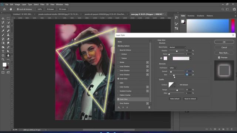Add another Gradient Overlay plus icon
Viewport: 237px width, 133px height.
[x=147, y=91]
